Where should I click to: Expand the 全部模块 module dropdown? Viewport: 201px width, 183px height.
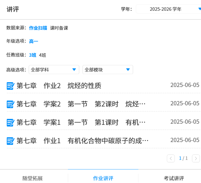click(108, 69)
